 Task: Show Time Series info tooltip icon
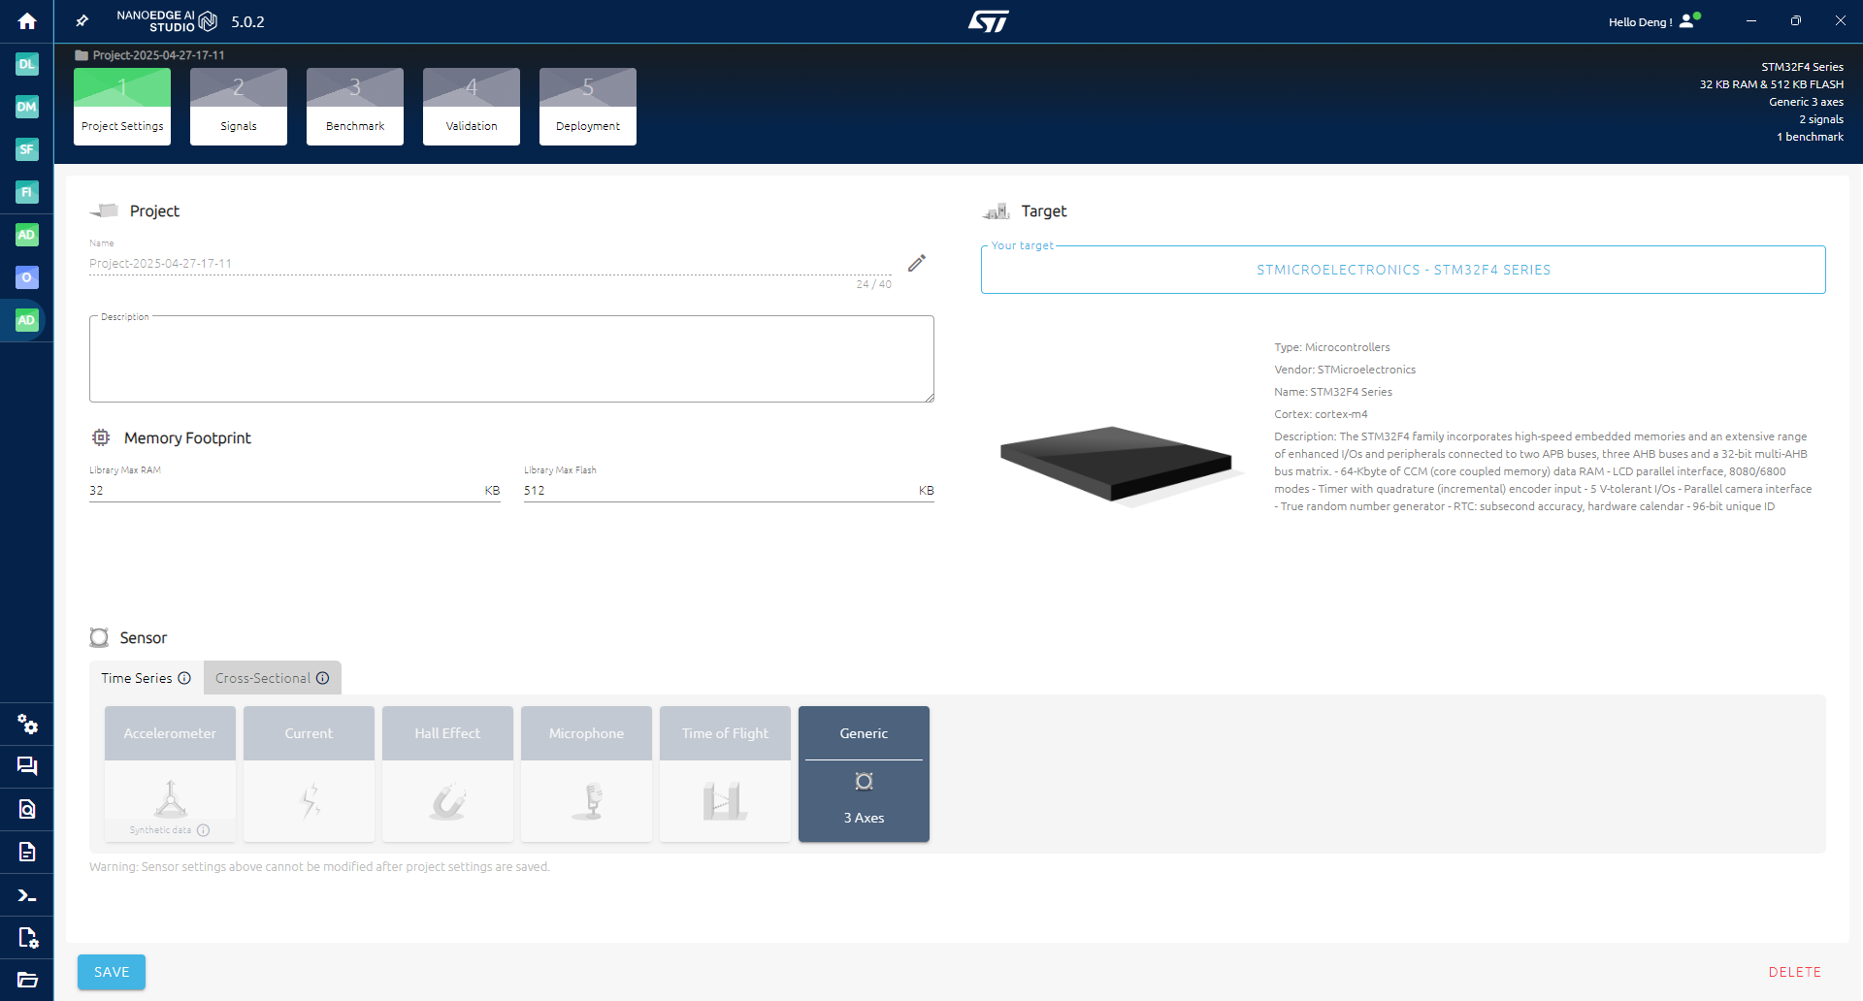tap(184, 678)
